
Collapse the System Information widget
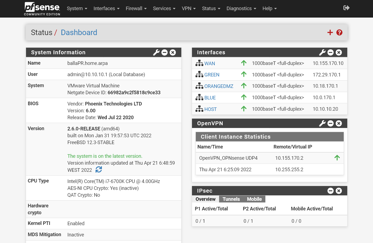coord(164,52)
